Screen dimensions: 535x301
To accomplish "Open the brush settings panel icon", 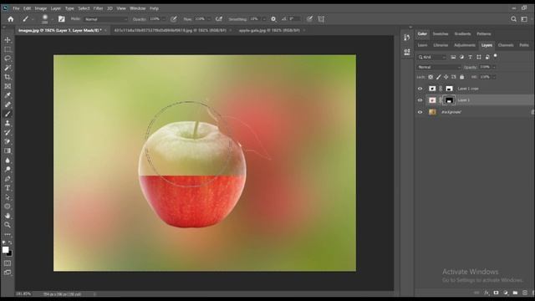I will [x=61, y=19].
